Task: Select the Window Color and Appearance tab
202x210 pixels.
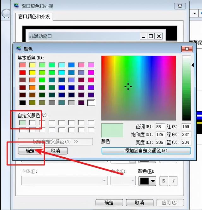Action: point(34,17)
